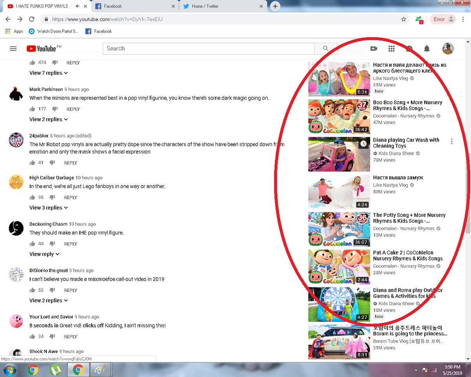Open the green extension icon with badge
471x377 pixels.
point(419,20)
